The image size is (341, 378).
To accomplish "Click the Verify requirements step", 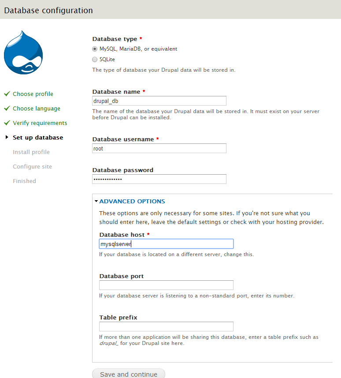I will tap(40, 123).
